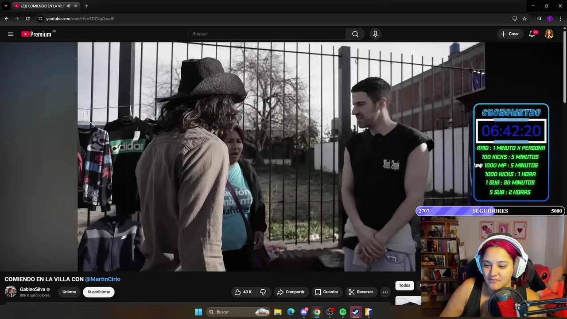Click the Crear button

510,34
